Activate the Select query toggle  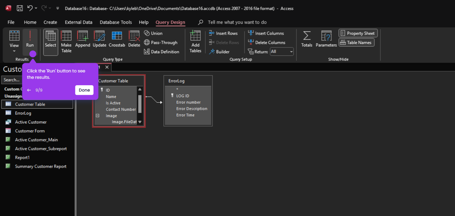tap(51, 42)
